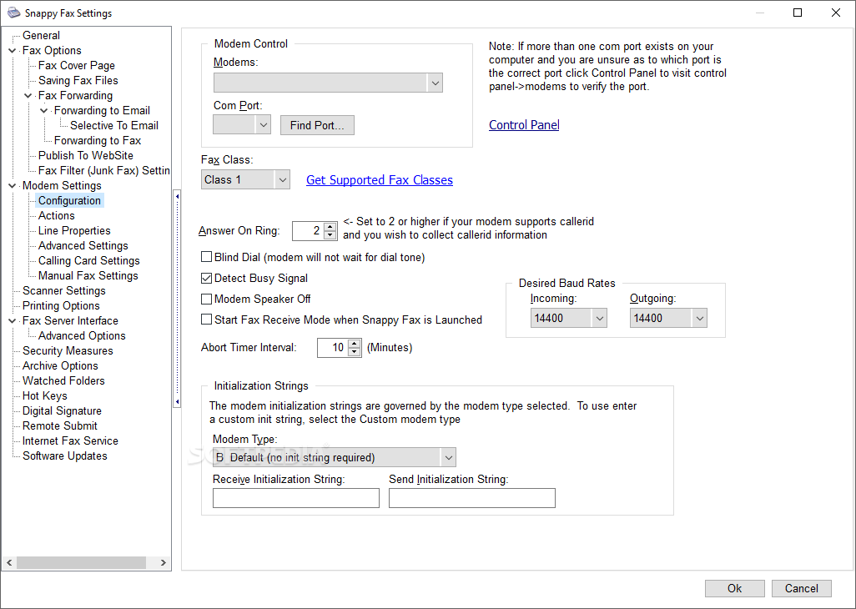Click the Cancel button
This screenshot has width=856, height=609.
(x=802, y=588)
